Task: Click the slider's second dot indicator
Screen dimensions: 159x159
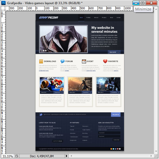Action: (x=44, y=51)
